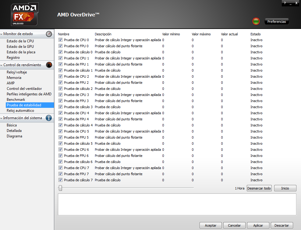Click the 1 Hora duration label

pyautogui.click(x=239, y=188)
